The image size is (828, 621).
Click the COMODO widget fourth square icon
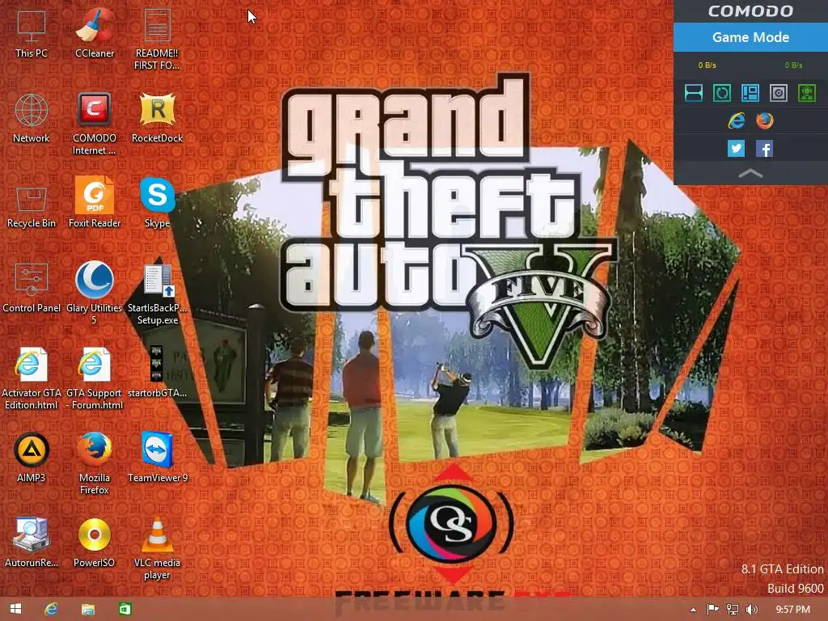pos(779,93)
